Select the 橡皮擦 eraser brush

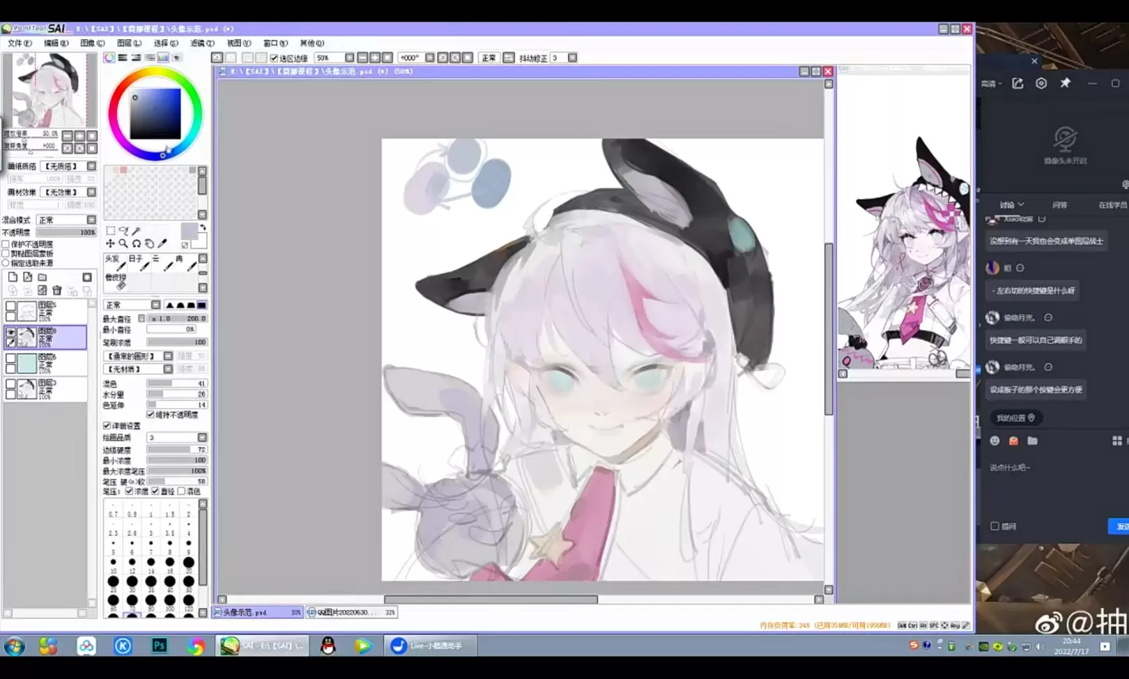click(x=120, y=281)
